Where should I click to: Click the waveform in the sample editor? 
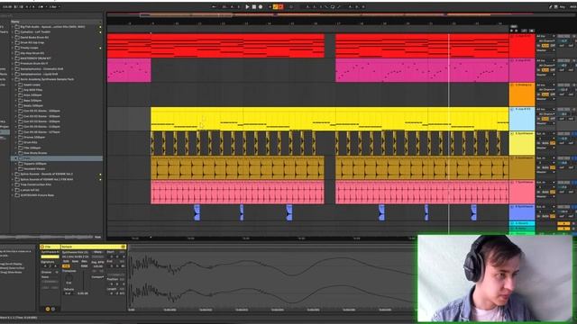(272, 280)
